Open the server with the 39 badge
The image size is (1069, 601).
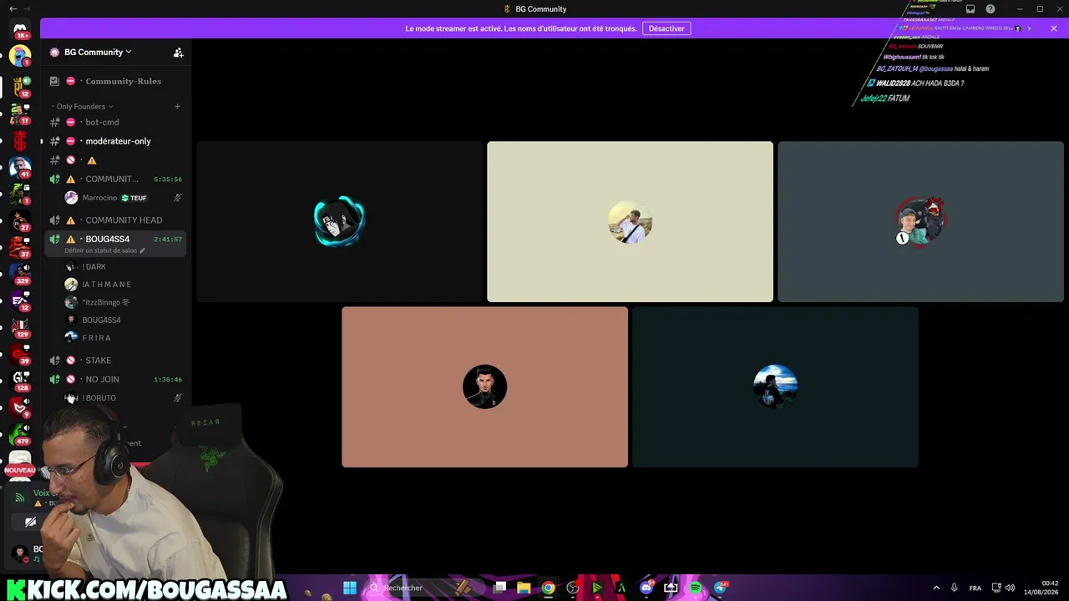point(20,354)
